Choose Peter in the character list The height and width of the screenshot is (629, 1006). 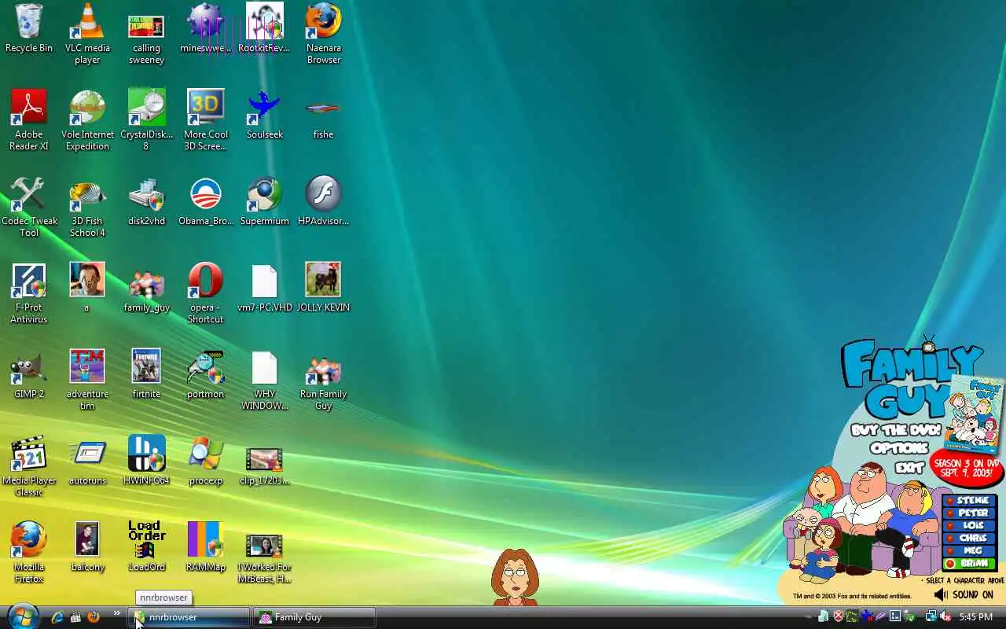tap(970, 513)
